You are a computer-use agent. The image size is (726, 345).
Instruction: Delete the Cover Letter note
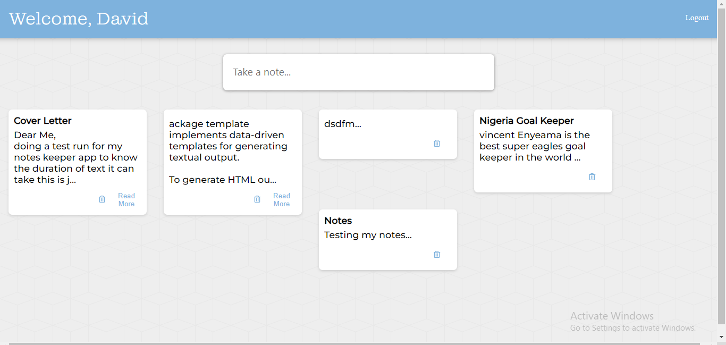click(102, 199)
